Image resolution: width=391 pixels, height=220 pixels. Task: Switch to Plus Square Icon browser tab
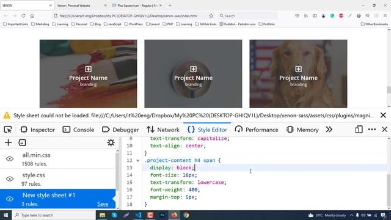[x=137, y=5]
